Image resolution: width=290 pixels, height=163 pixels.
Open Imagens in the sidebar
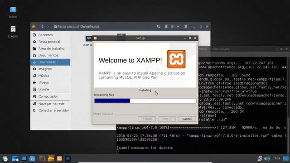click(x=50, y=69)
